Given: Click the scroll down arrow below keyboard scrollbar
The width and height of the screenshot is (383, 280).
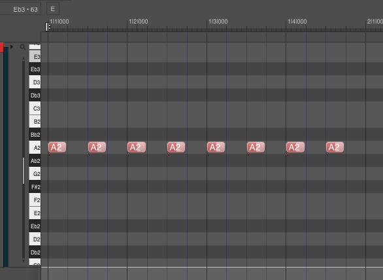Looking at the screenshot, I should (x=24, y=261).
